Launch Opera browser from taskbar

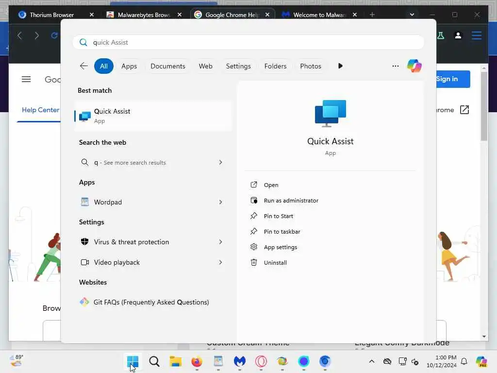point(261,361)
